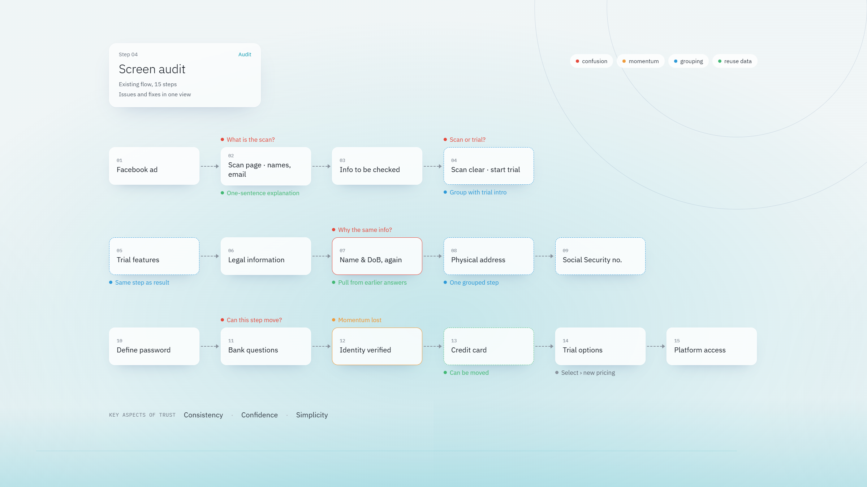This screenshot has height=487, width=867.
Task: Open the Legal information step card
Action: click(x=266, y=256)
